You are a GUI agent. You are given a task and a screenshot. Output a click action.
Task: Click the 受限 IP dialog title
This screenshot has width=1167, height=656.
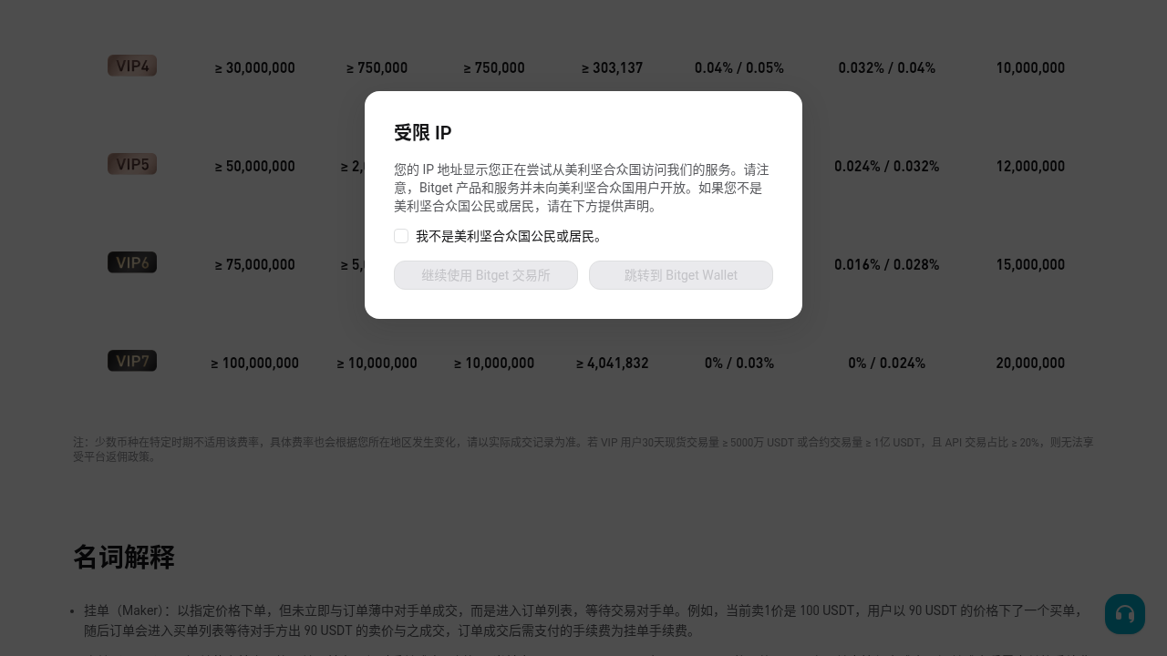(x=423, y=133)
